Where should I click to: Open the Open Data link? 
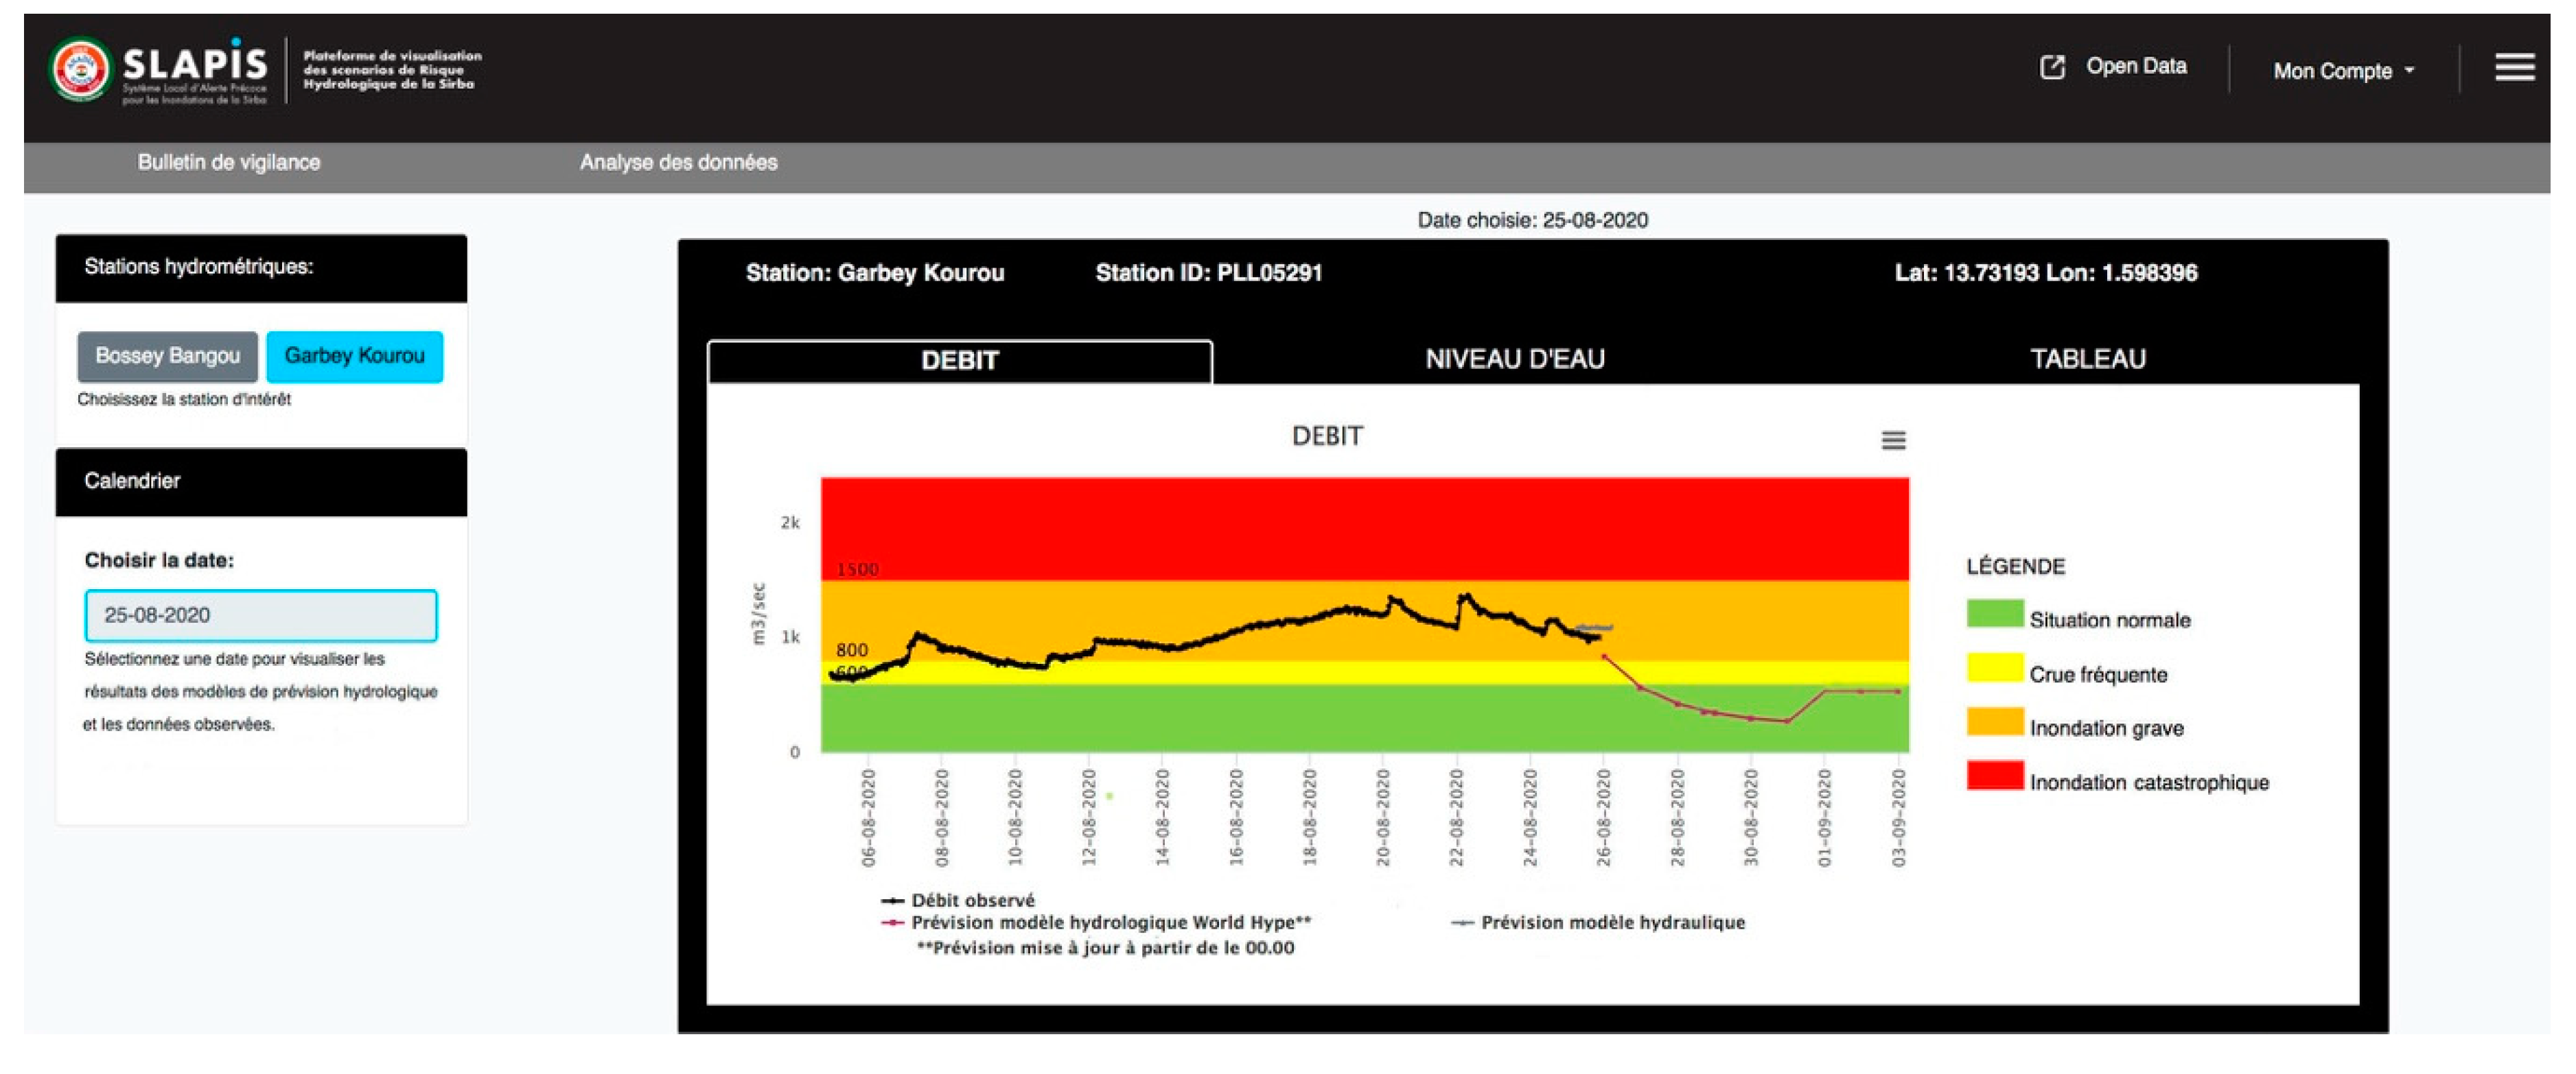coord(2136,67)
